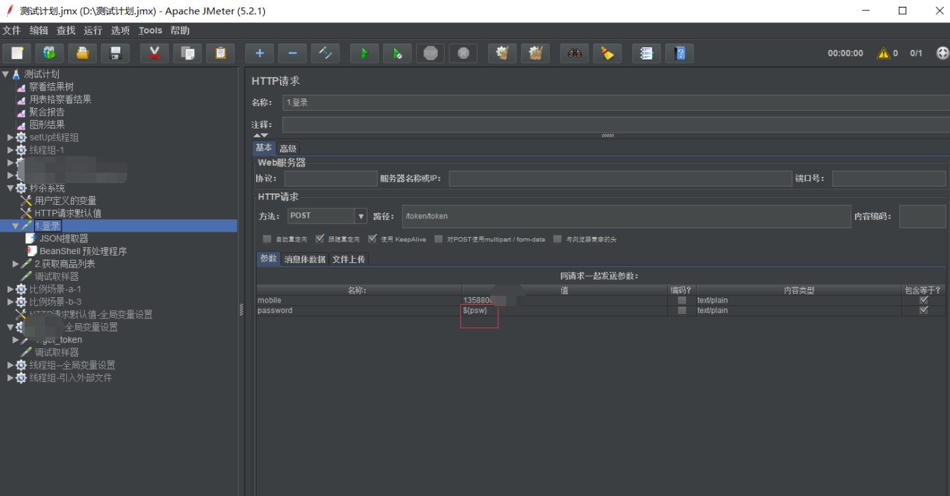Click the 名称 column header in the parameters table

click(359, 290)
